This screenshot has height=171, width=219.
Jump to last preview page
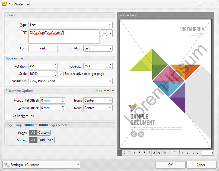[x=198, y=153]
